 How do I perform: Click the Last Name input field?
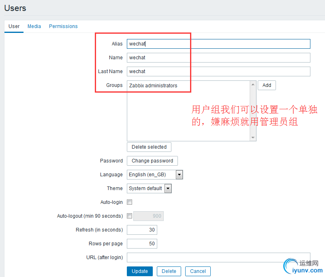pos(218,71)
